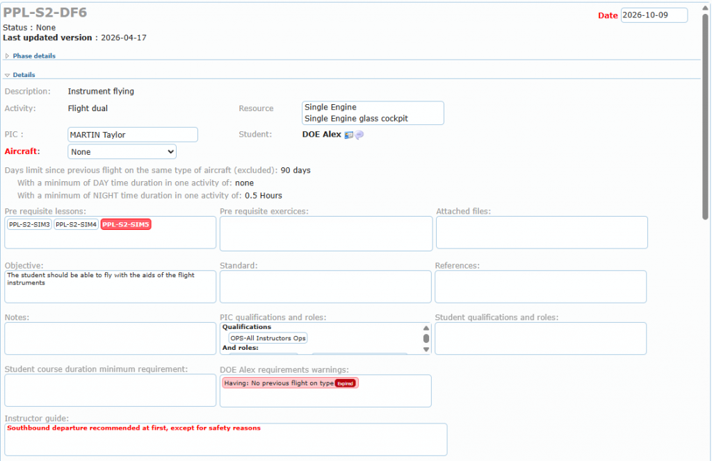712x461 pixels.
Task: Click the Date field showing 2026-10-09
Action: coord(654,15)
